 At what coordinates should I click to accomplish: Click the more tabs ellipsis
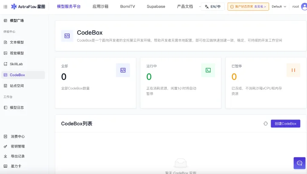(200, 7)
